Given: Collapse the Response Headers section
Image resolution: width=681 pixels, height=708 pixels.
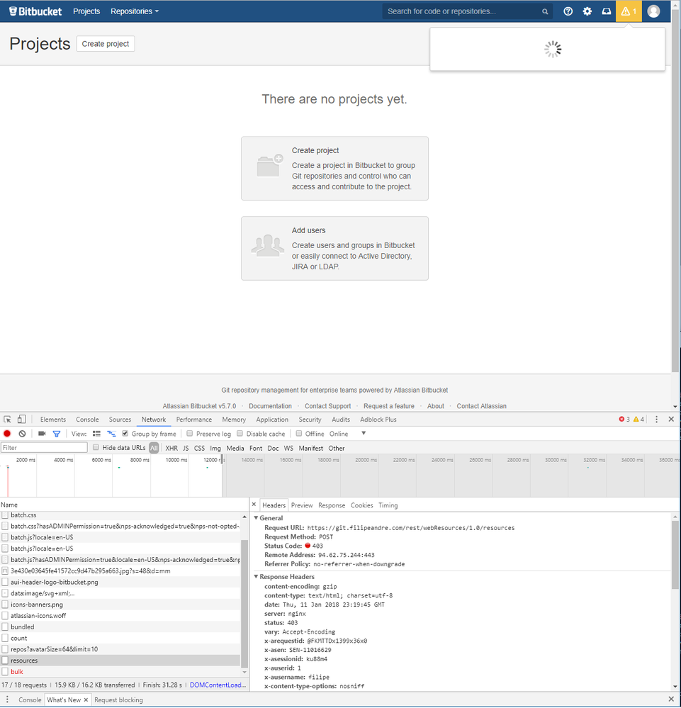Looking at the screenshot, I should point(256,577).
